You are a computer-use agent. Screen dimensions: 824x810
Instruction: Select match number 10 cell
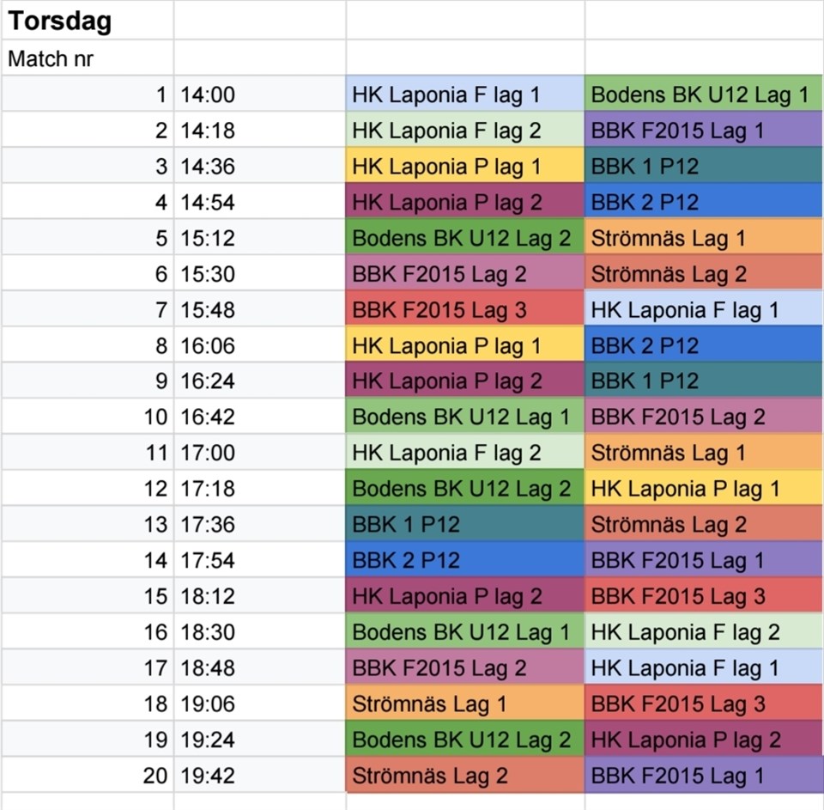(x=88, y=416)
